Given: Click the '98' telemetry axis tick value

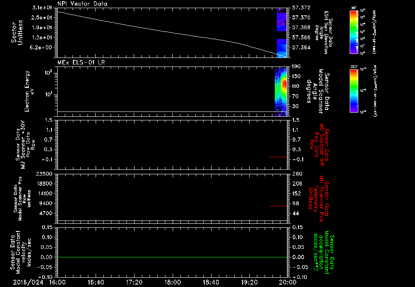Looking at the screenshot, I should coord(295,203).
